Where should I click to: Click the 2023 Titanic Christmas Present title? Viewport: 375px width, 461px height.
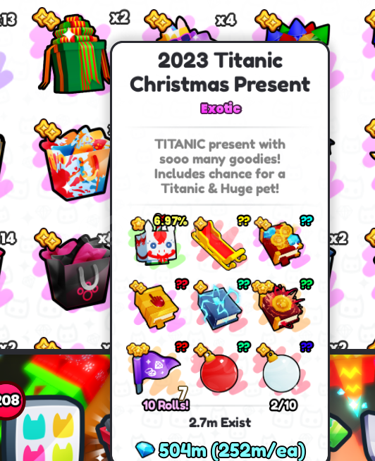coord(220,73)
